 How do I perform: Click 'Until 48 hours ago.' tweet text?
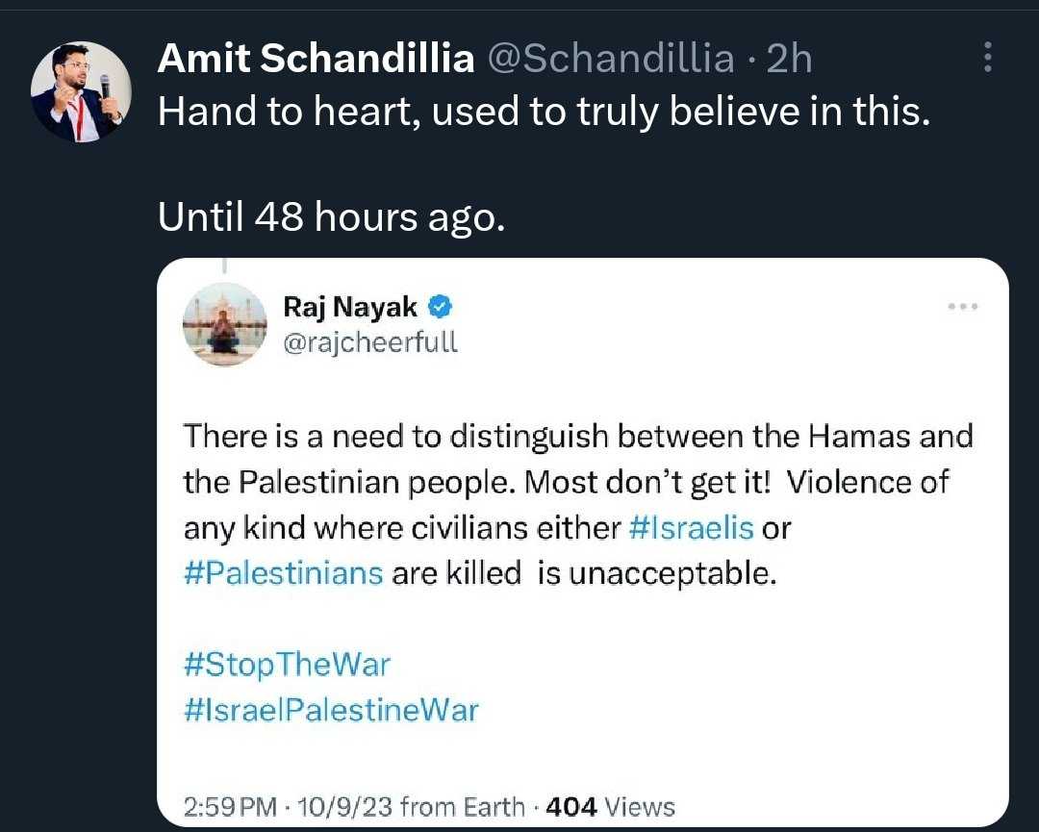[x=330, y=217]
